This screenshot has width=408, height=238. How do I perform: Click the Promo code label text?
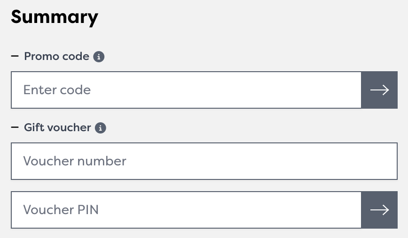pos(56,57)
